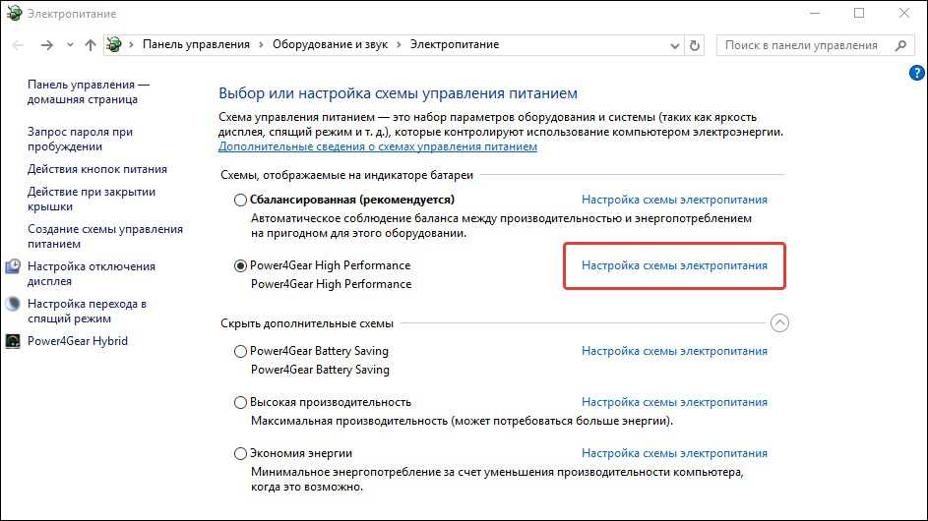Click the Поиск в панели управления field

coord(801,45)
